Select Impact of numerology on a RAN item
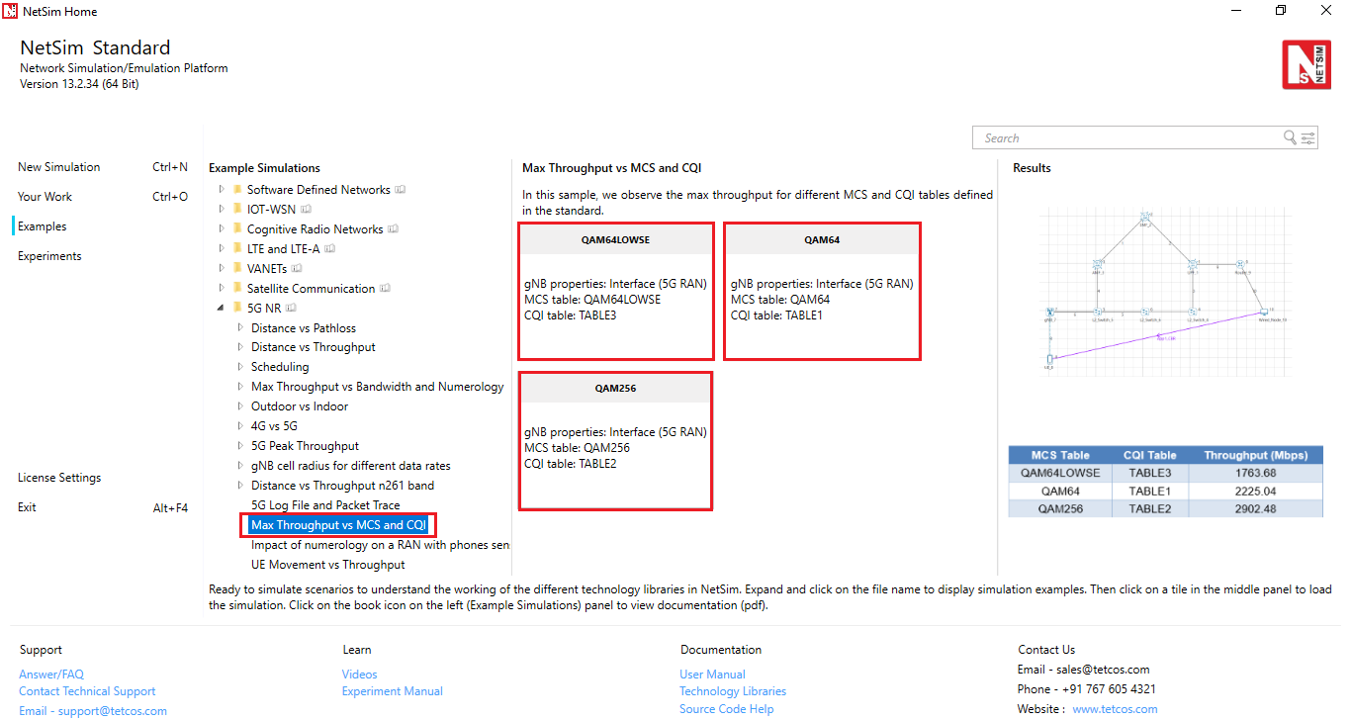The height and width of the screenshot is (720, 1351). pos(380,545)
